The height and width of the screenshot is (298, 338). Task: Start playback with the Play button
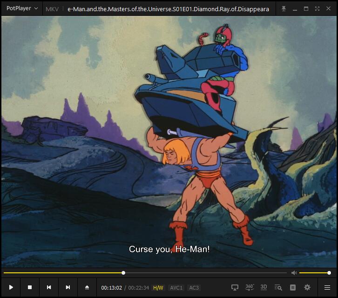(11, 287)
